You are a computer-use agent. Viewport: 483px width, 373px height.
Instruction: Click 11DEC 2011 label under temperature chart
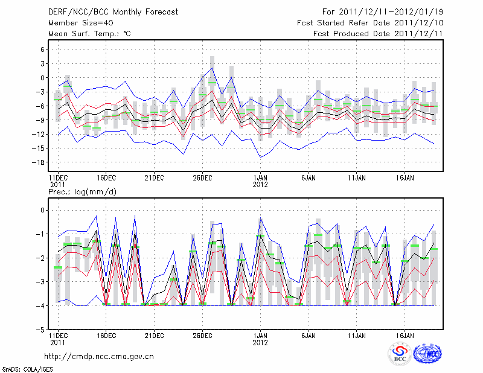tap(57, 180)
